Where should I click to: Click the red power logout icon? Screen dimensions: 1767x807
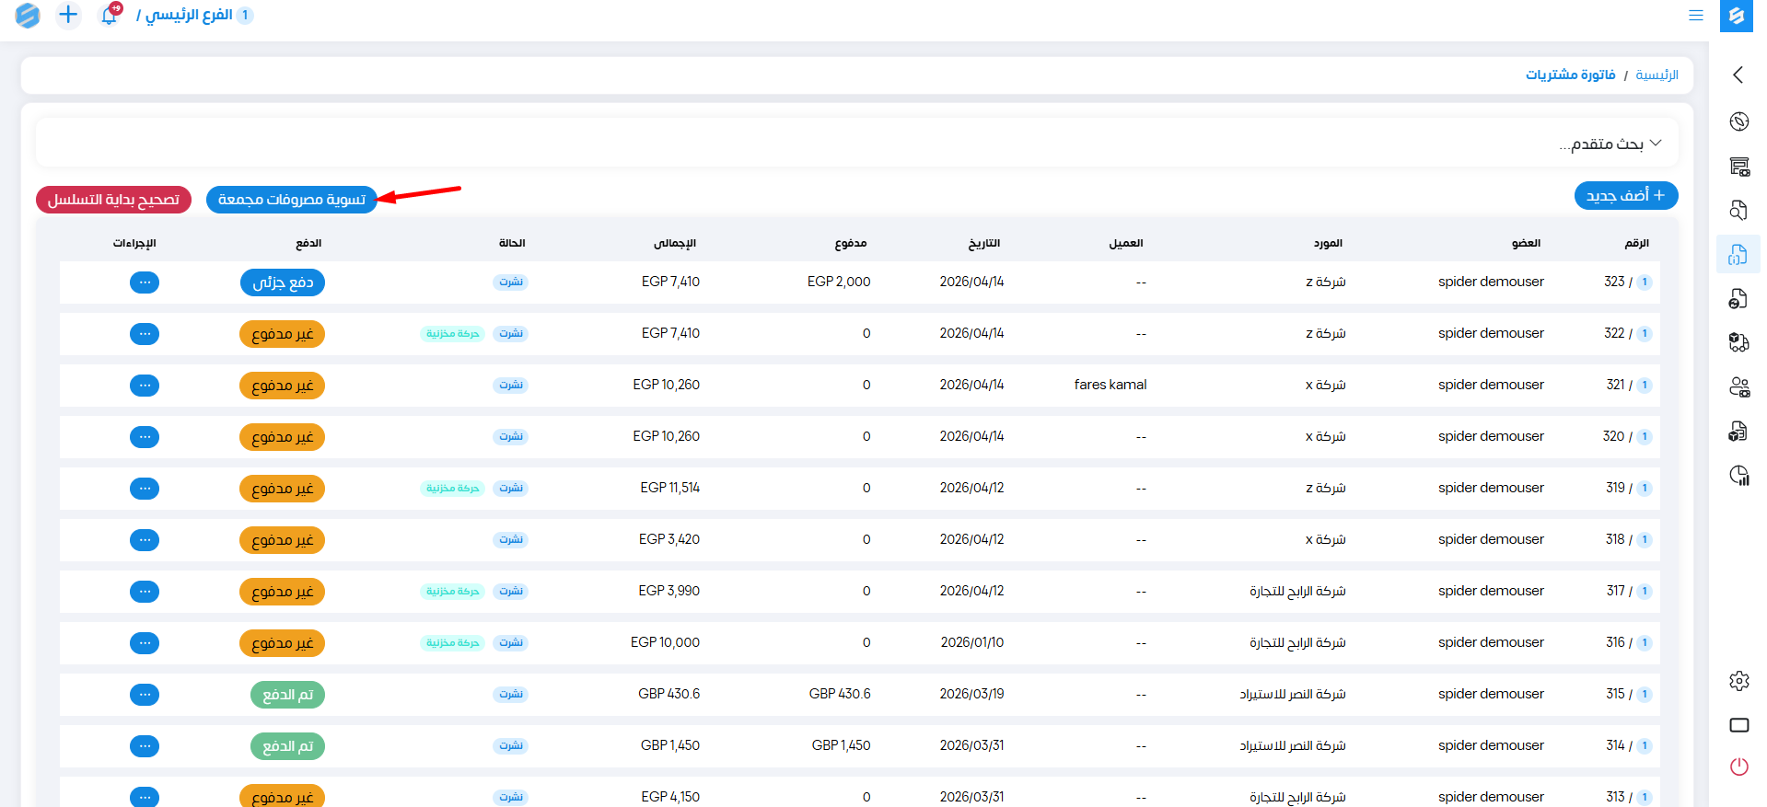pos(1738,767)
